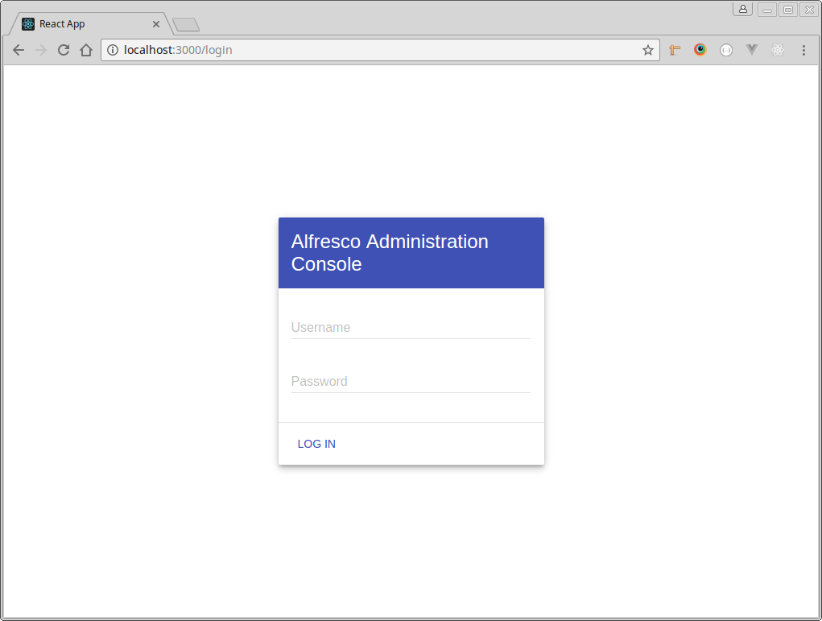Open a new browser tab
The width and height of the screenshot is (822, 621).
tap(186, 25)
